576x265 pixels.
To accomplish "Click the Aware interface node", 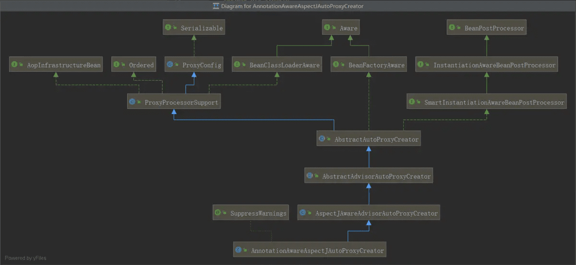I will click(x=341, y=28).
